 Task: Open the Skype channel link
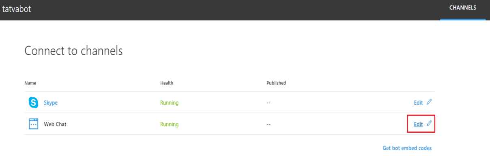pyautogui.click(x=51, y=103)
